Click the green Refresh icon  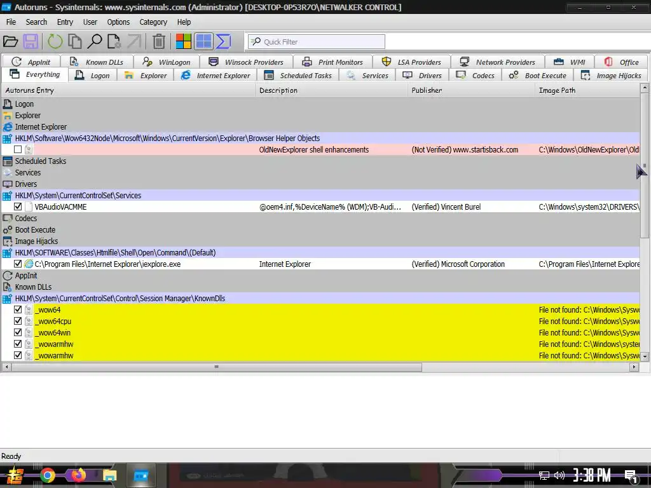coord(55,41)
